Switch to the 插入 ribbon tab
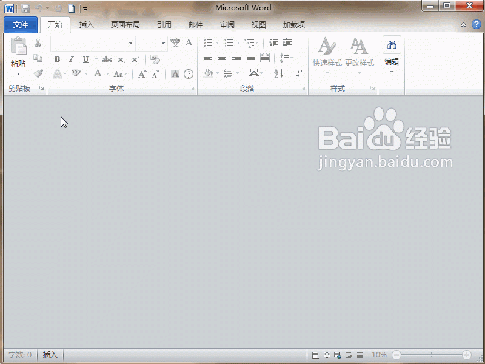485x364 pixels. click(86, 25)
